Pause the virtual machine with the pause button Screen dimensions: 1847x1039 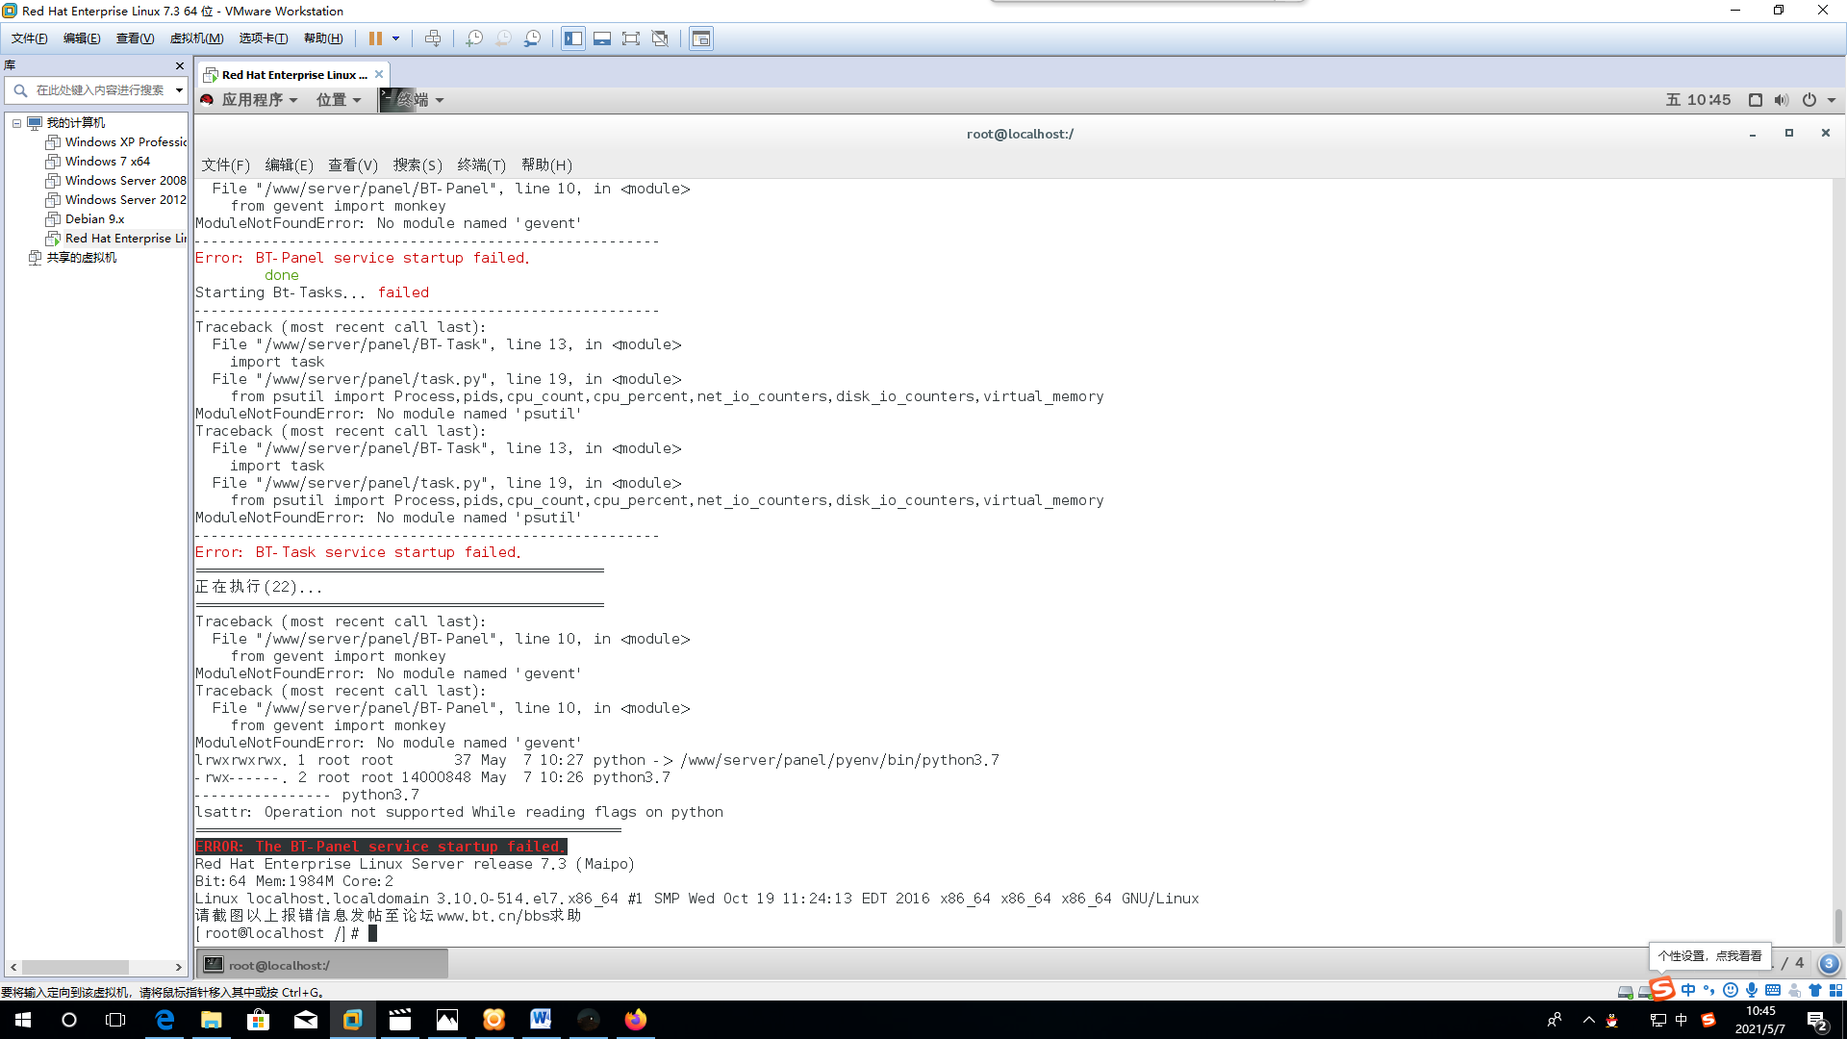point(375,38)
